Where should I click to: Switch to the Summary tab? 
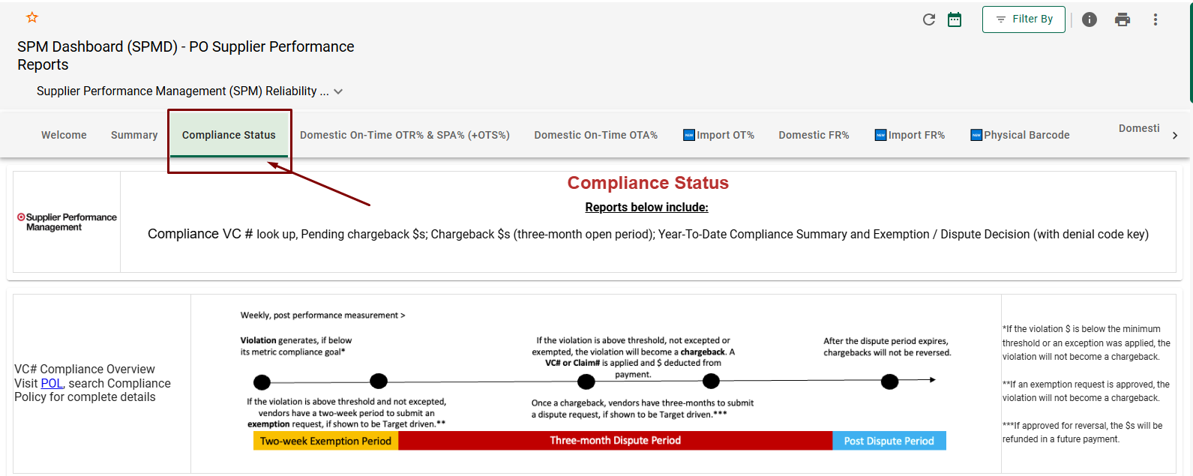point(134,135)
